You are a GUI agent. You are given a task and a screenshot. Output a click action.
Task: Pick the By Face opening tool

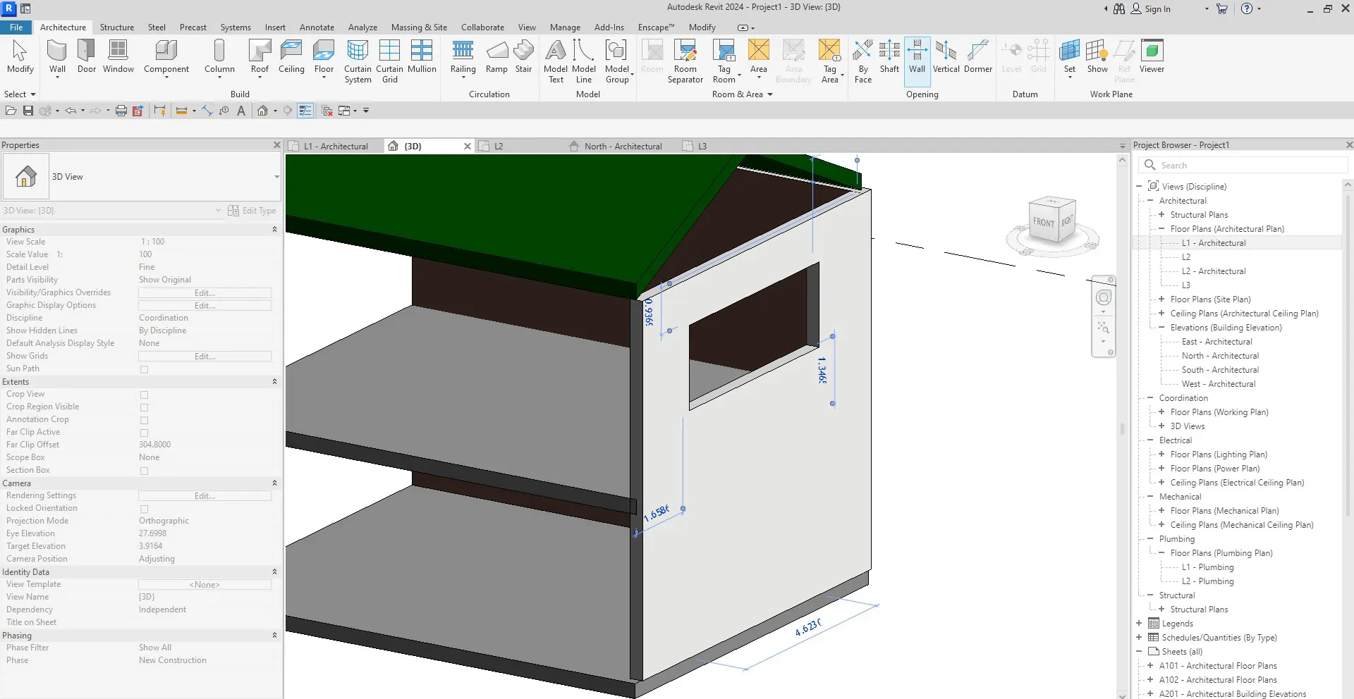pyautogui.click(x=863, y=61)
